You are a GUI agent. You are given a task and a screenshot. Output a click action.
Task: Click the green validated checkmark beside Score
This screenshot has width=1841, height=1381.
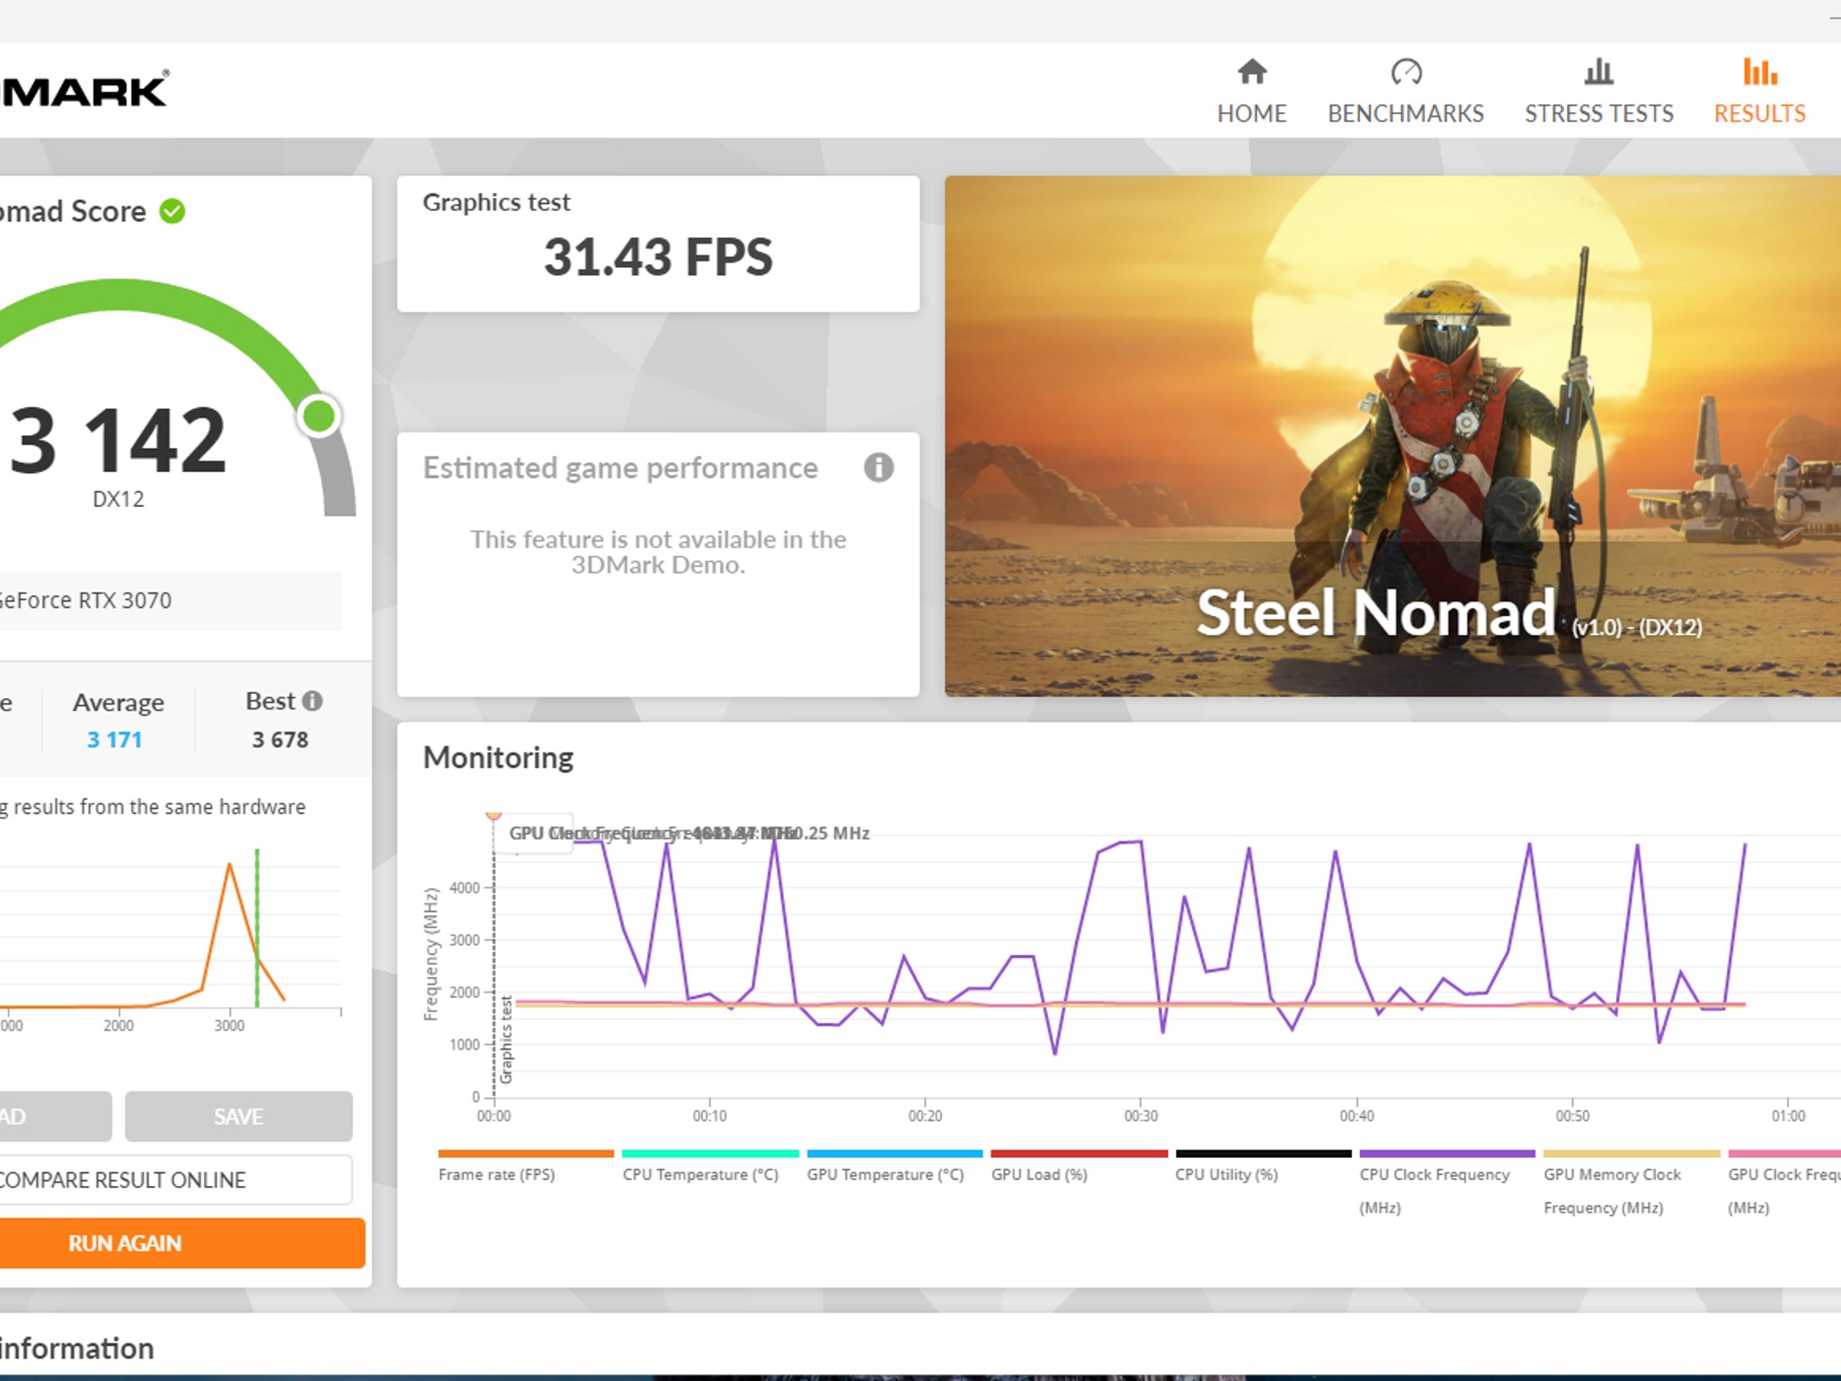click(172, 211)
